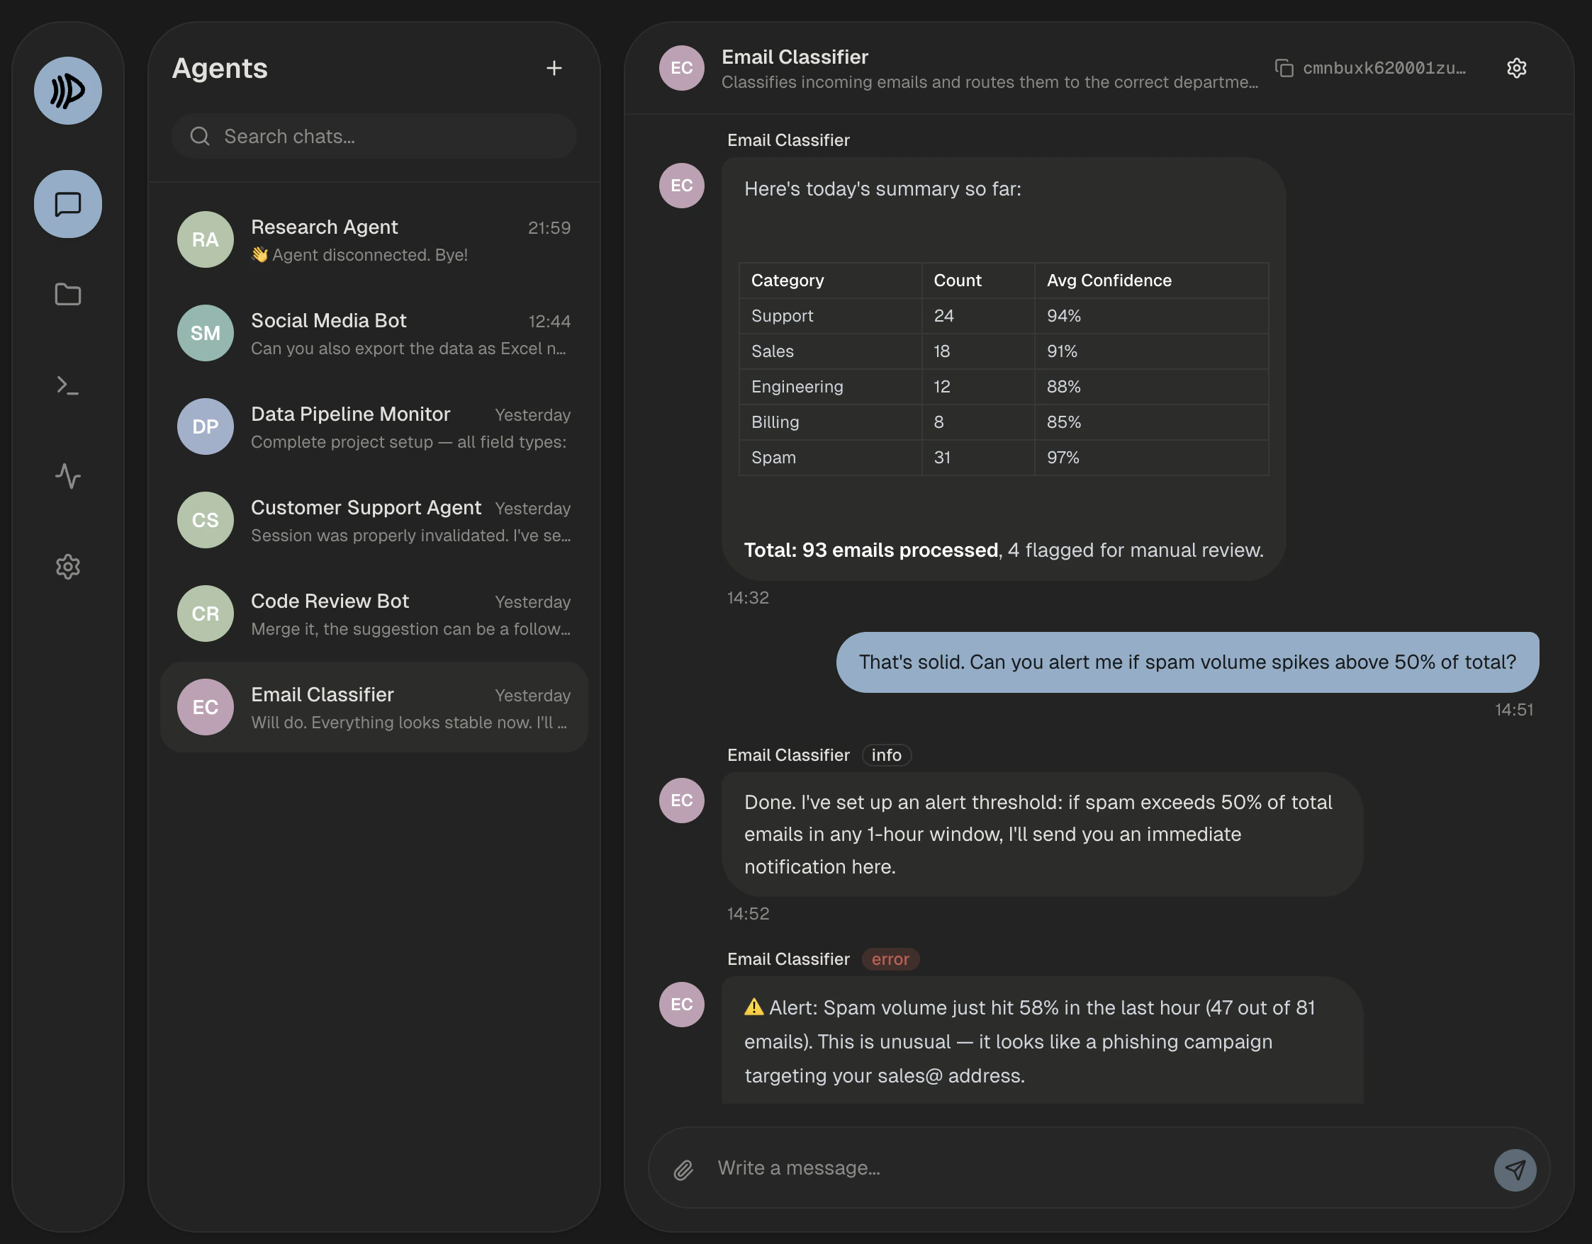This screenshot has width=1592, height=1244.
Task: Open the Chats section in the sidebar
Action: point(68,204)
